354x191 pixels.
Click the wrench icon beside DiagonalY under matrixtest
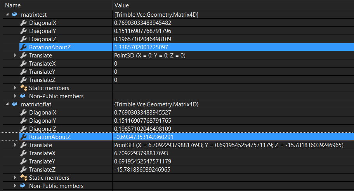(x=23, y=31)
